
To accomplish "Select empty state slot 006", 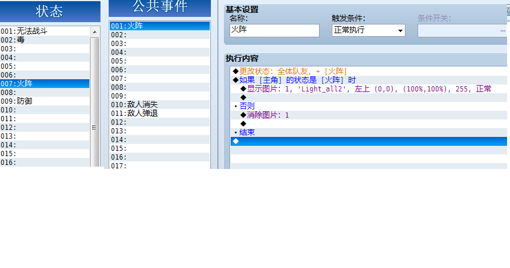I will (45, 75).
